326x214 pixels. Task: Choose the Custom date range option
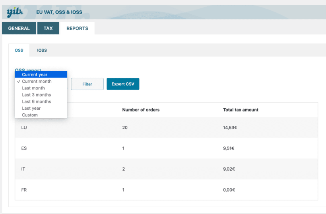click(41, 115)
